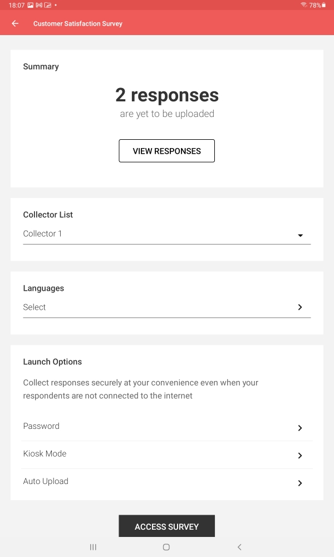Open Kiosk Mode chevron arrow

300,456
